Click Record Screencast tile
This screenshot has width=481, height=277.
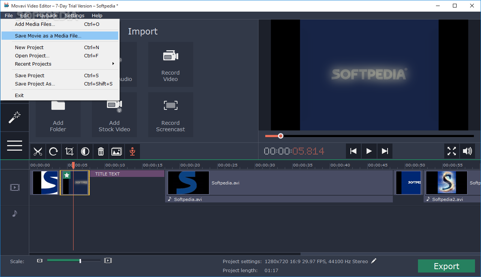coord(171,115)
